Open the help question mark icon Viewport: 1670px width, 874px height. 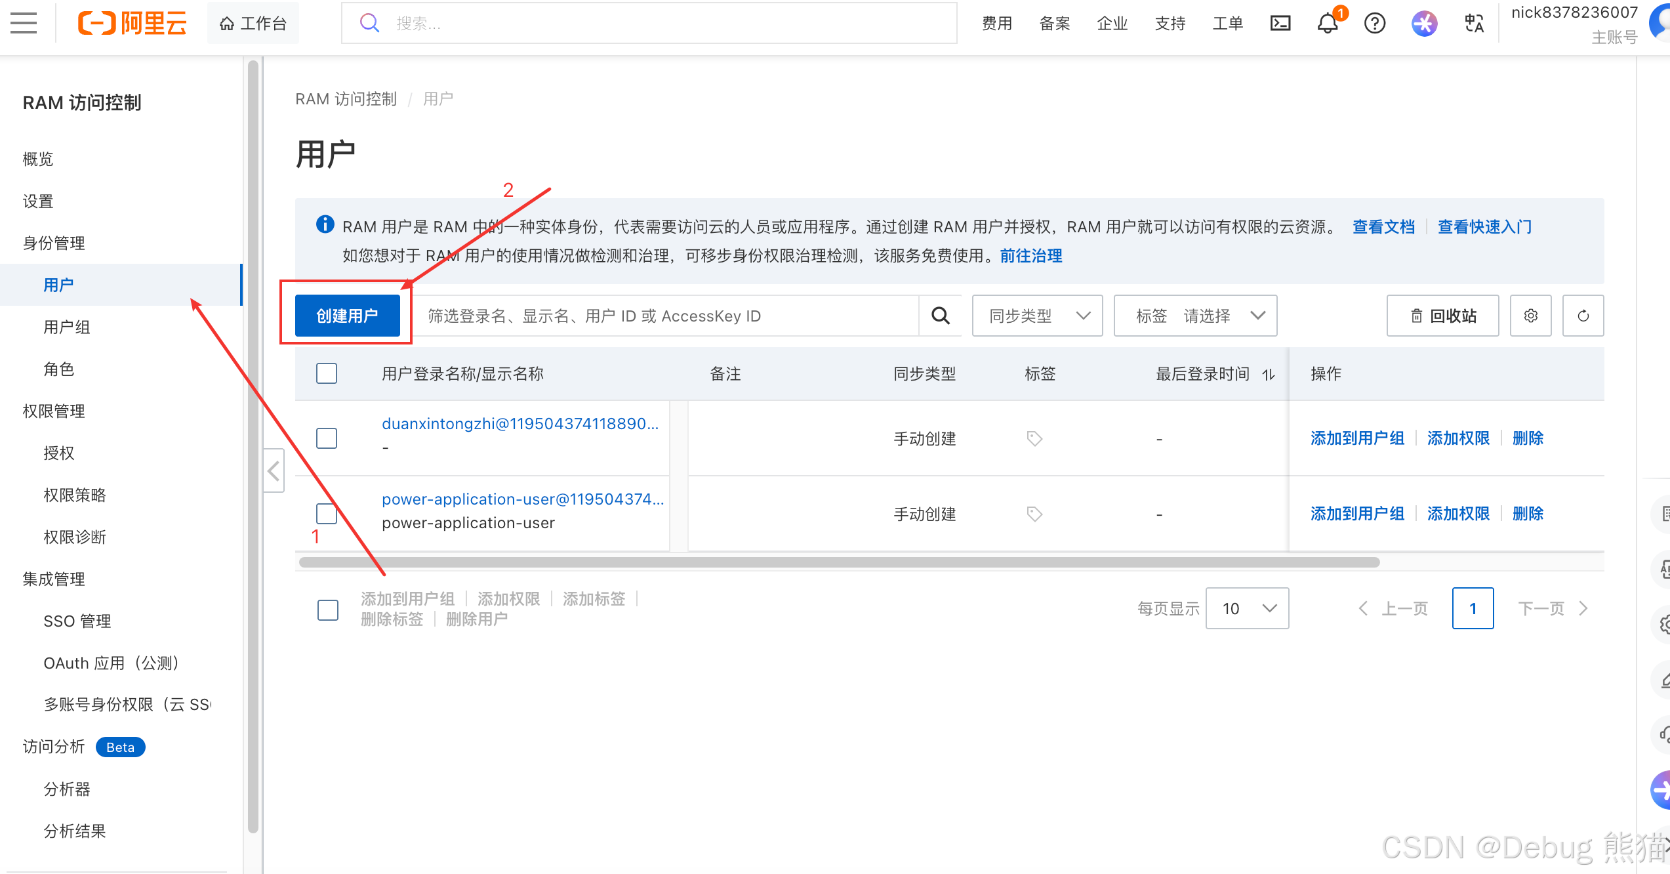pyautogui.click(x=1375, y=23)
